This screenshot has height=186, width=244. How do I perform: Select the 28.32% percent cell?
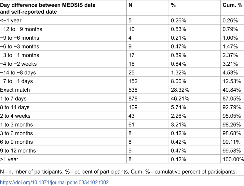click(180, 90)
